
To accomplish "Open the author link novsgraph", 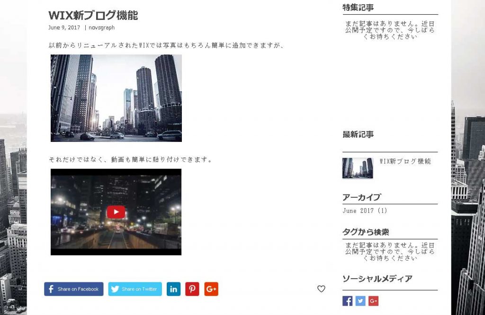I will pyautogui.click(x=101, y=27).
